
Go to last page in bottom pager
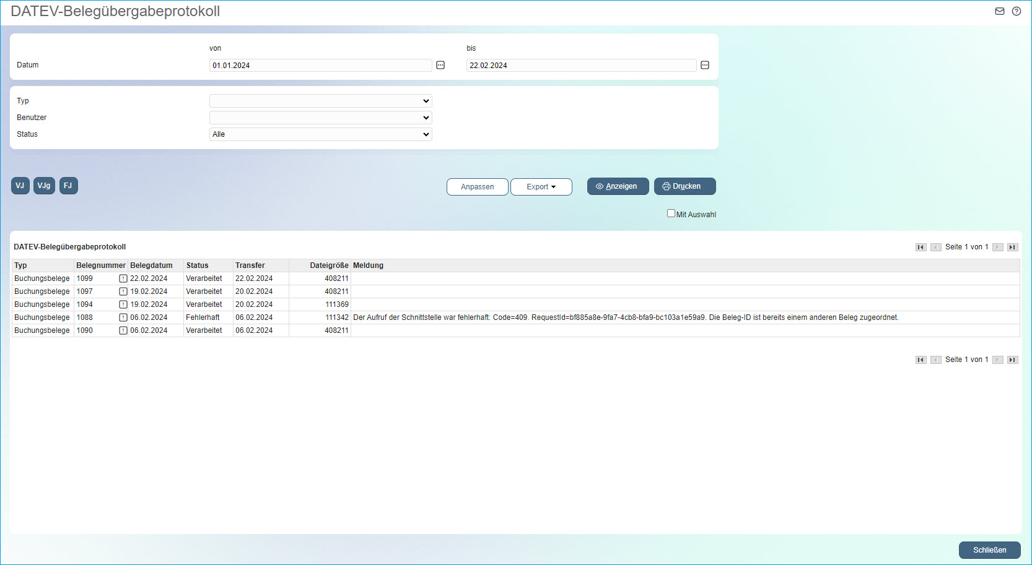tap(1013, 360)
